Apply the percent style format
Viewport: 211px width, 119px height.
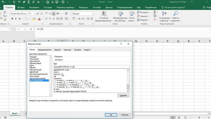pos(79,19)
